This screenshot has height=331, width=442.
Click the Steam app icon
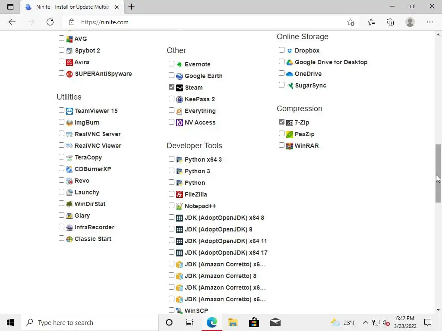pos(180,88)
